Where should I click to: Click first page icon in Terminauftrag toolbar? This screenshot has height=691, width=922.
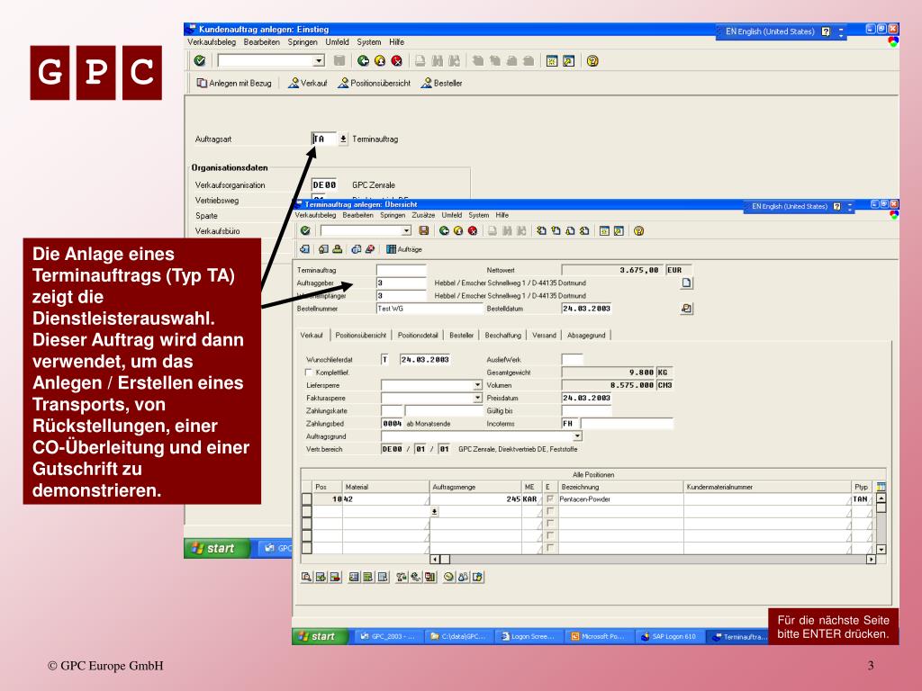click(x=541, y=231)
